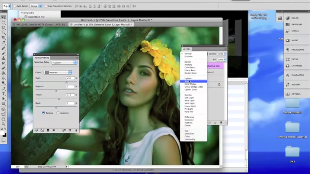Select the Type tool
Screen dimensions: 310x174
[3, 93]
